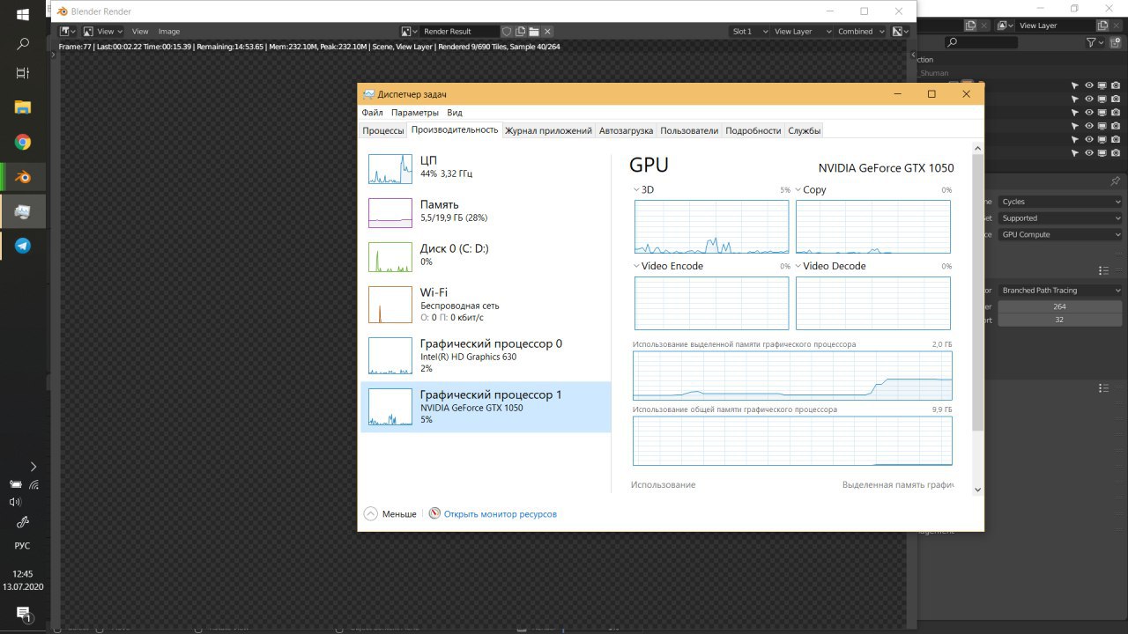
Task: Click the render samples field showing 264
Action: tap(1060, 306)
